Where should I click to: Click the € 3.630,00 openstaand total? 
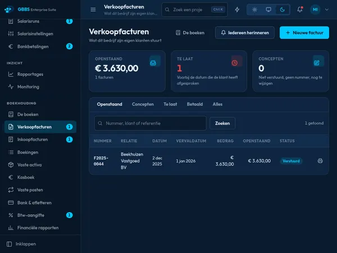(x=117, y=68)
